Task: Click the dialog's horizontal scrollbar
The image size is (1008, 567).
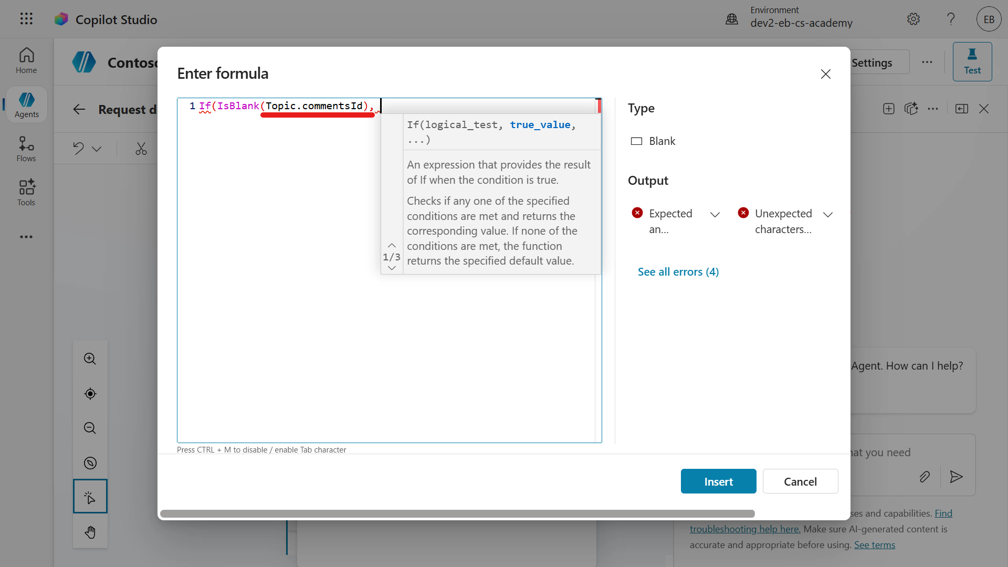Action: point(457,513)
